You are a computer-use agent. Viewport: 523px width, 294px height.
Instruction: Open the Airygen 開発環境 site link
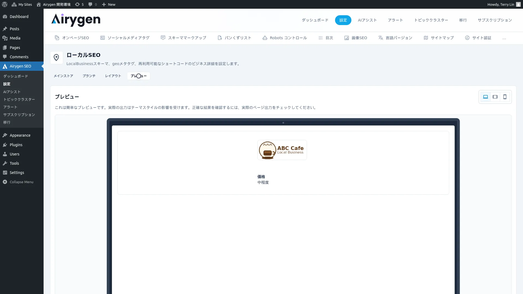click(53, 4)
